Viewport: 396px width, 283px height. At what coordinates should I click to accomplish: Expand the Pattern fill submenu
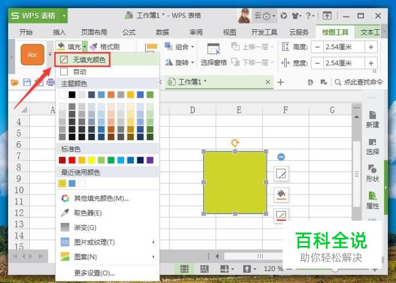[108, 257]
